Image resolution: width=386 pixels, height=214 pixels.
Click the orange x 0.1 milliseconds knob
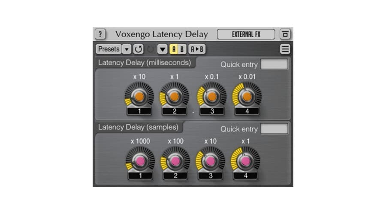click(x=212, y=96)
